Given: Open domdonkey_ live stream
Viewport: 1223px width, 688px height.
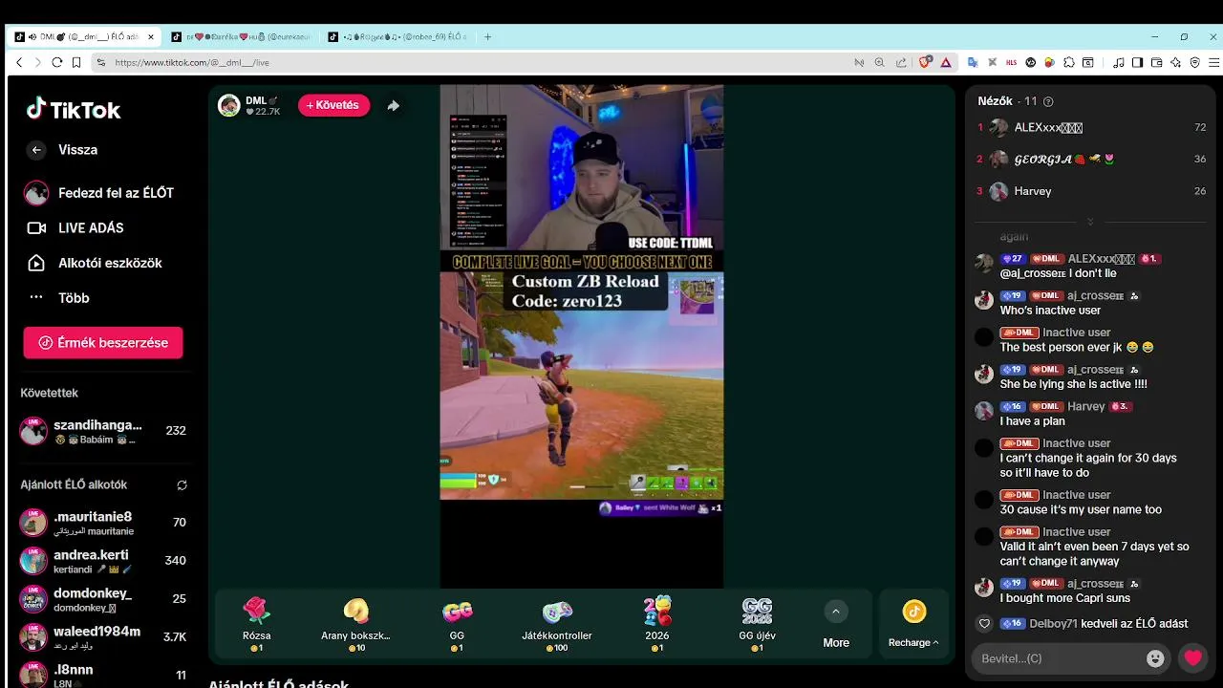Looking at the screenshot, I should (x=103, y=599).
